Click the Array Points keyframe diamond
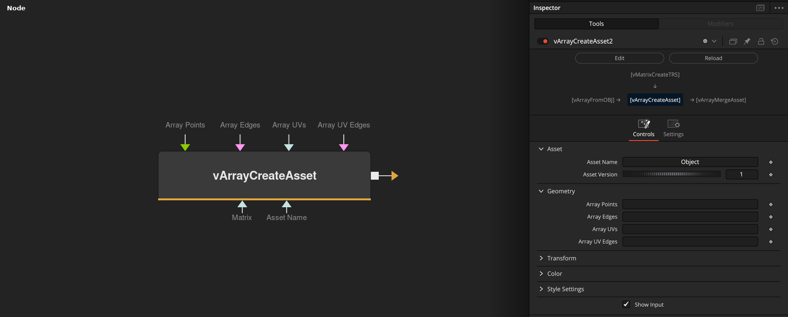This screenshot has height=317, width=788. [x=771, y=204]
